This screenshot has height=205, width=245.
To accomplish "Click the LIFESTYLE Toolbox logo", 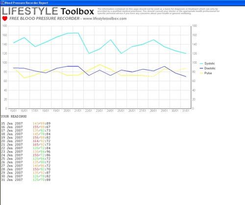I will 48,11.
